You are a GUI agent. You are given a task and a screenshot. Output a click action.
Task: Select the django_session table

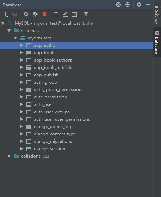click(x=49, y=149)
